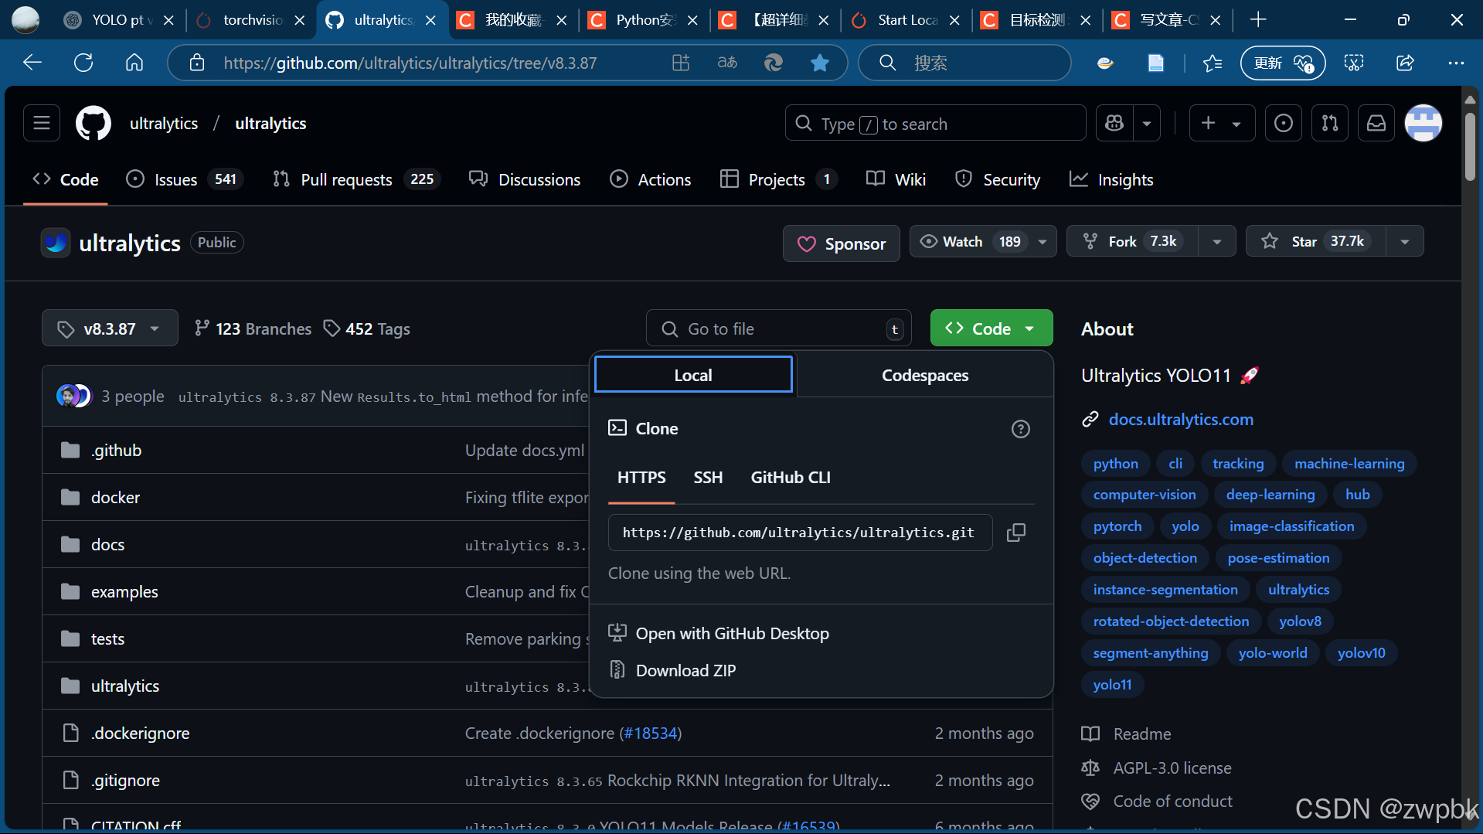Click the browser back arrow
The image size is (1483, 834).
coord(32,63)
